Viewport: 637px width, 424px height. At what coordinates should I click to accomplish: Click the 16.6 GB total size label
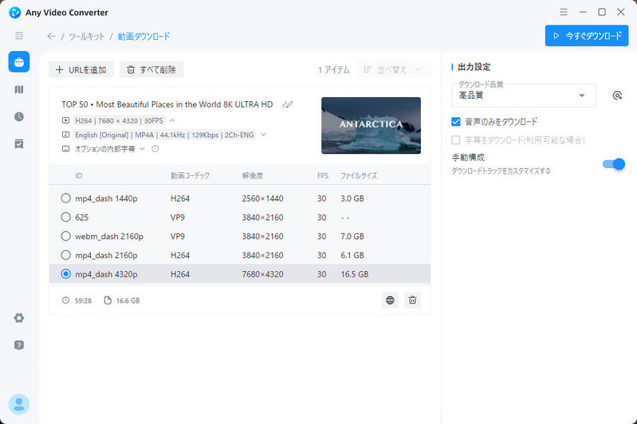(128, 301)
